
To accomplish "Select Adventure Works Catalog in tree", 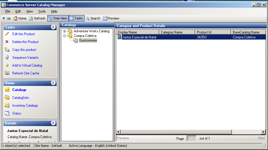I will pos(92,31).
